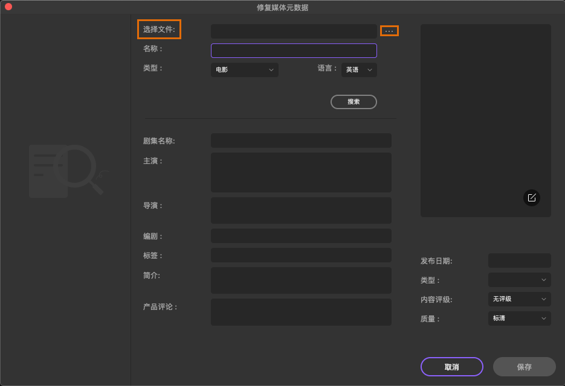Open the 类型 dropdown showing 电影
The image size is (565, 386).
click(244, 69)
